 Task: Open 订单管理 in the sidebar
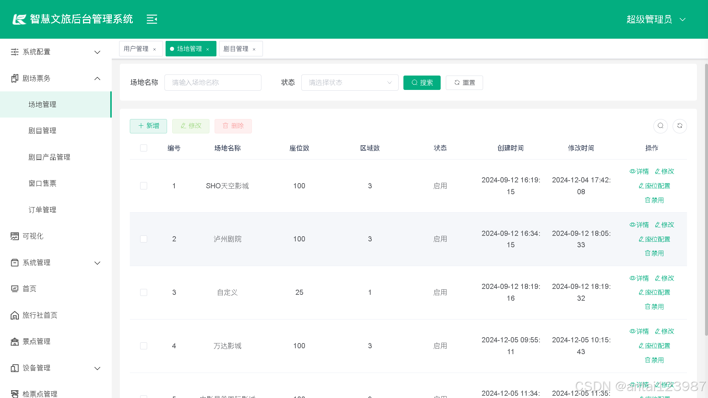(x=42, y=210)
